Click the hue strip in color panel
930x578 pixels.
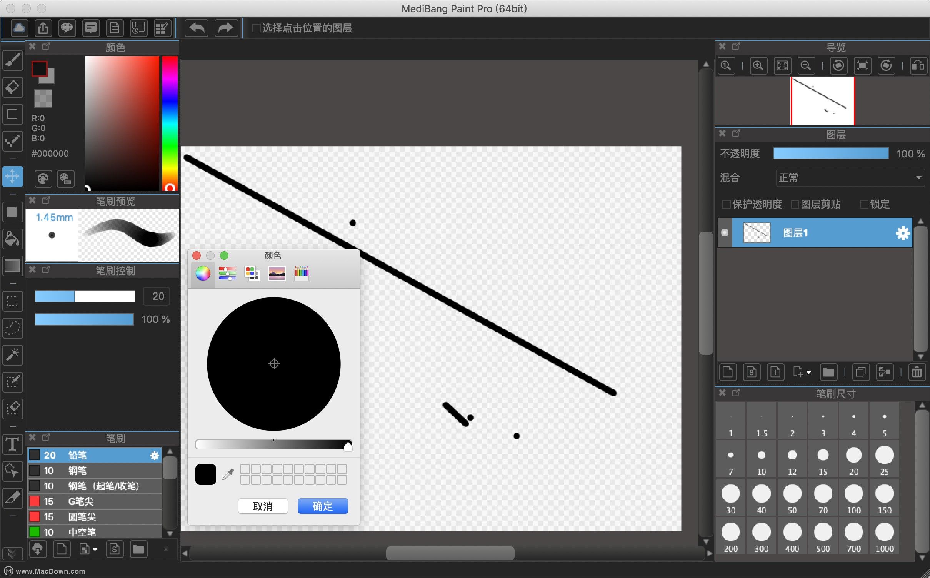pos(170,123)
